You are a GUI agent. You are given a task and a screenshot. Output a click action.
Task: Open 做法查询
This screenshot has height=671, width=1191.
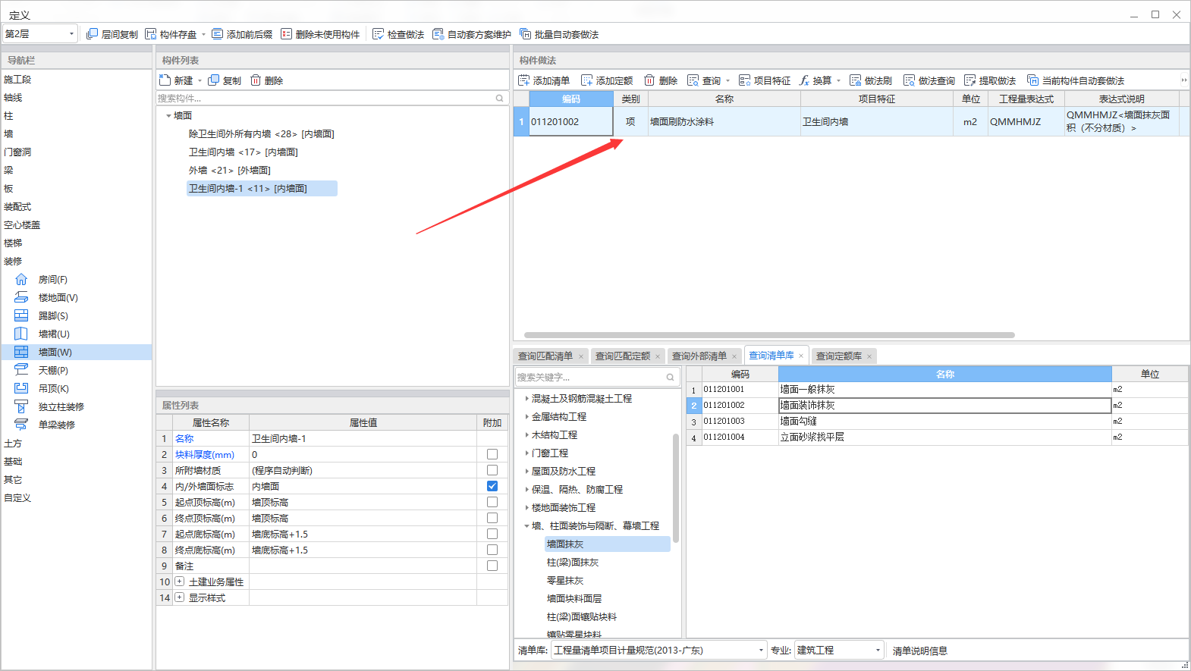coord(929,80)
